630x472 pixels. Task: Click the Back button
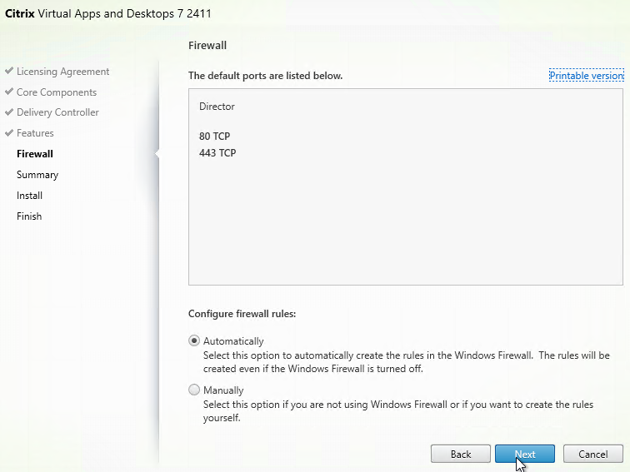click(461, 454)
